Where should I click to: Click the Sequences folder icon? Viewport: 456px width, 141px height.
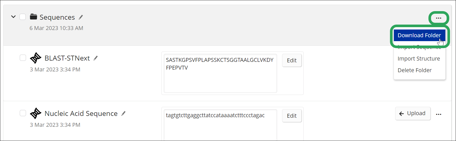tap(33, 17)
